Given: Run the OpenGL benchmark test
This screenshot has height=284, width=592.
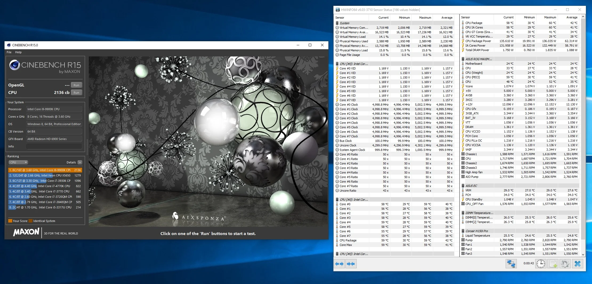Looking at the screenshot, I should (76, 85).
